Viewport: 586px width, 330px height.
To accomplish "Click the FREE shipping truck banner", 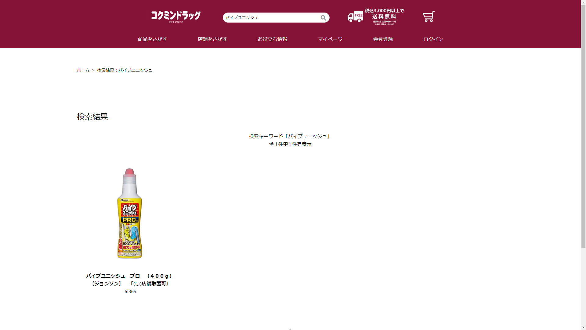I will tap(376, 17).
